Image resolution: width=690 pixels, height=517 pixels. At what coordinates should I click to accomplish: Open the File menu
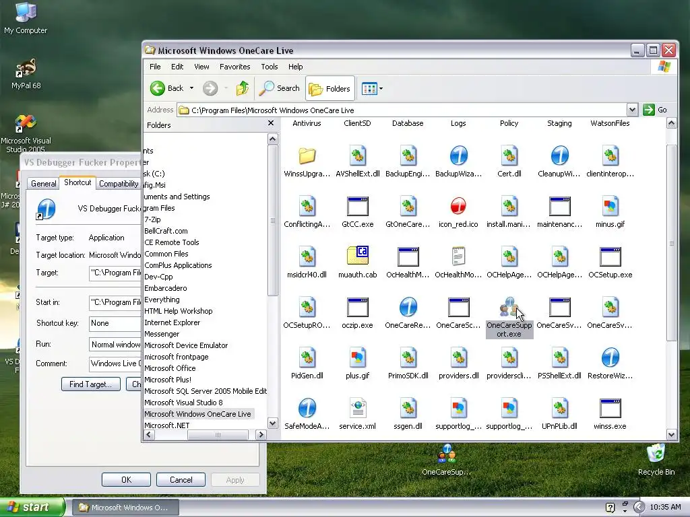click(155, 67)
